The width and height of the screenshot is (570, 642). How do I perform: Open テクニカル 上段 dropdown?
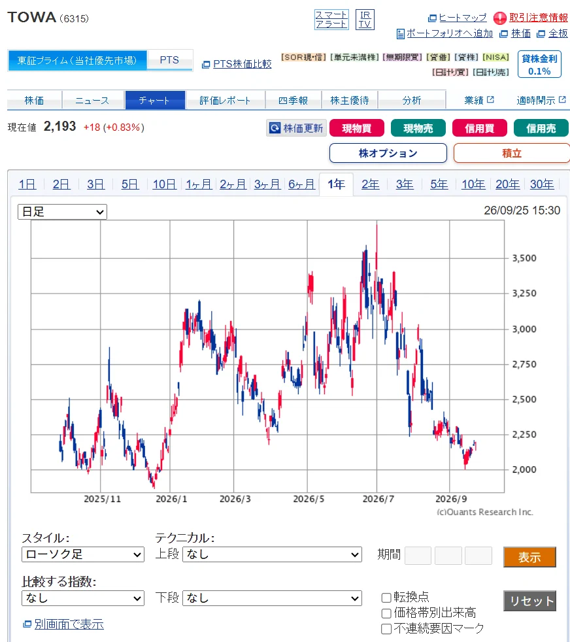point(273,554)
